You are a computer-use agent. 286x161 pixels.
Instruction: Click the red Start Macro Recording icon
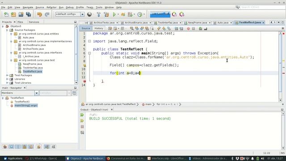pos(188,29)
